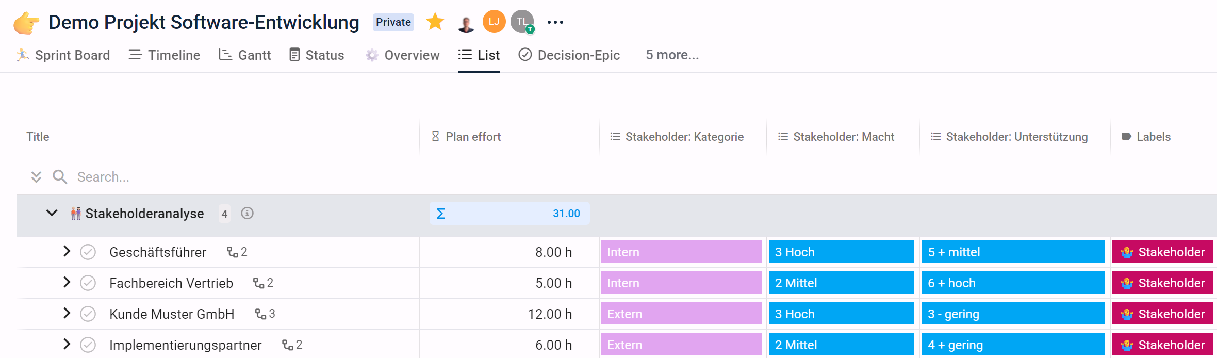Click the Plan effort column header

coord(466,137)
